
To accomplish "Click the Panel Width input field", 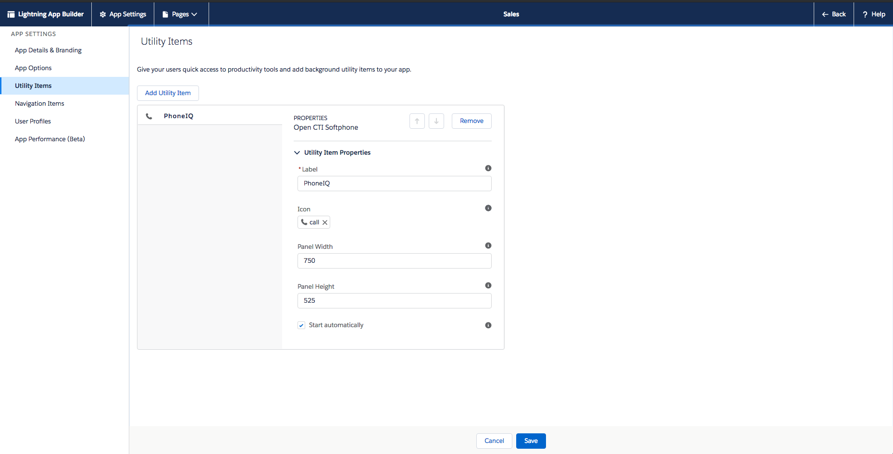I will (x=394, y=261).
